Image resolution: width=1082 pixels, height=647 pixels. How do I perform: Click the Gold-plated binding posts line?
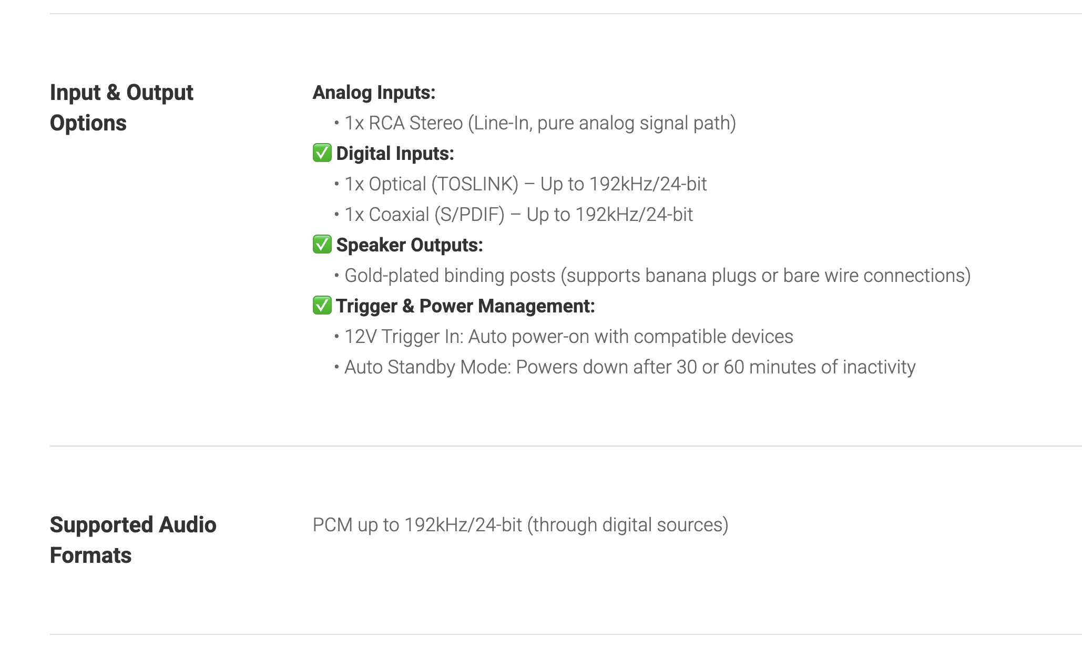coord(657,276)
